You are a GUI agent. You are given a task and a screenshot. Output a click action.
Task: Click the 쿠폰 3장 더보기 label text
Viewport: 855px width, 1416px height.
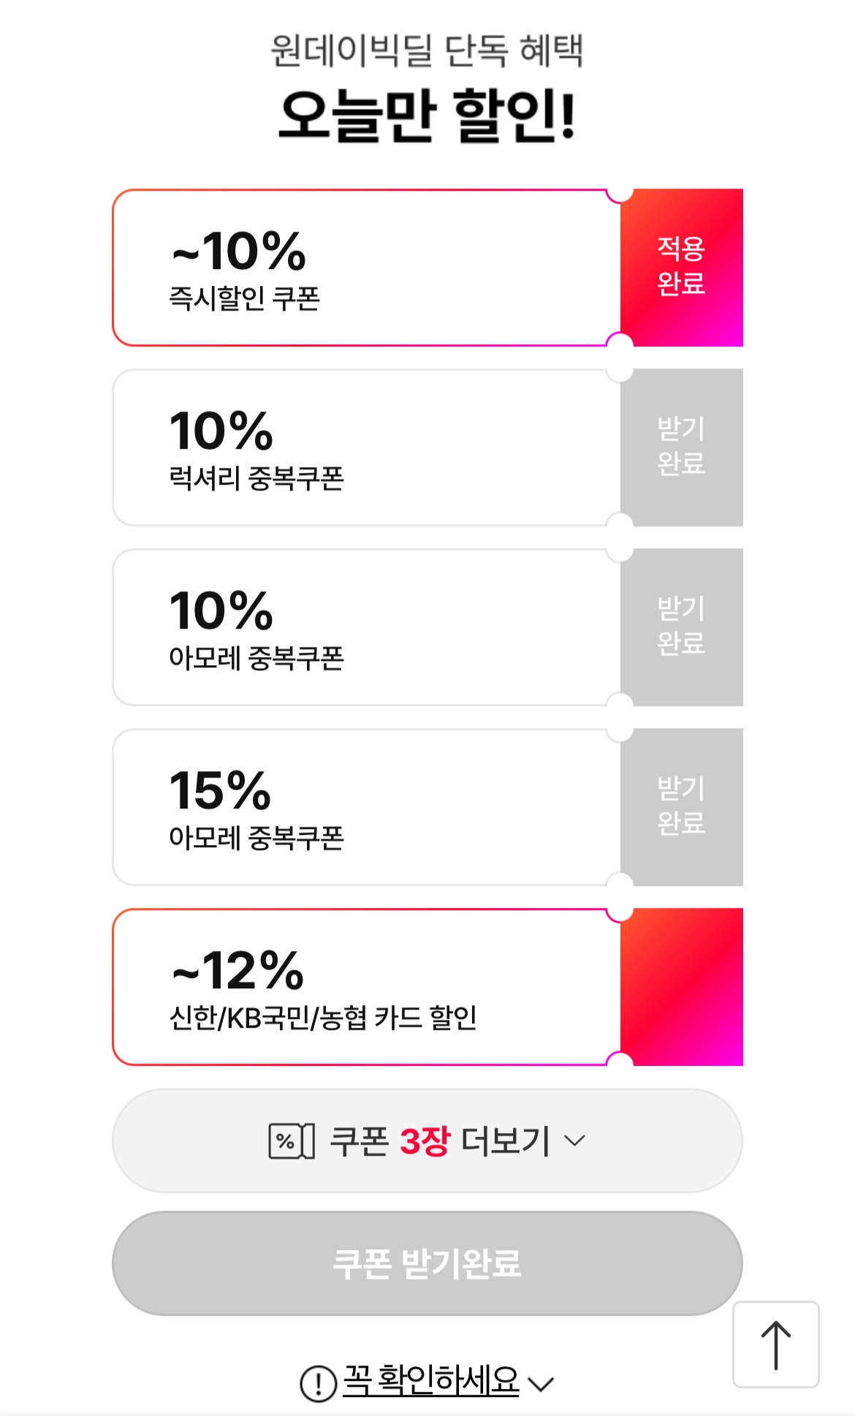(439, 1141)
